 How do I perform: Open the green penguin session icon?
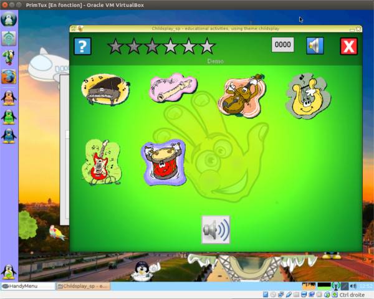[x=9, y=117]
